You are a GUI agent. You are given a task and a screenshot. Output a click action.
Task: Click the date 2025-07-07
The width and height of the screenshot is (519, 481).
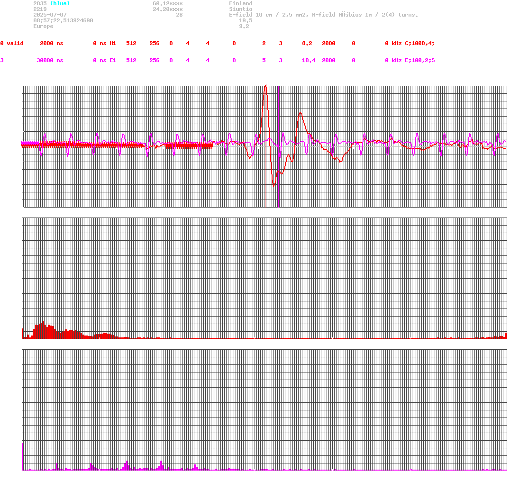click(x=50, y=15)
